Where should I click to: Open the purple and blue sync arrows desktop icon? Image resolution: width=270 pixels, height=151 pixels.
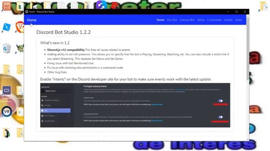(101, 5)
